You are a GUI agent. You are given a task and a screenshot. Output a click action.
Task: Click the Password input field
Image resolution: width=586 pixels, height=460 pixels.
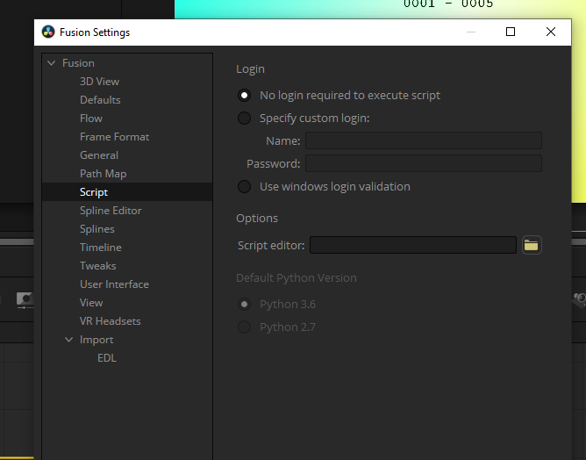(424, 163)
